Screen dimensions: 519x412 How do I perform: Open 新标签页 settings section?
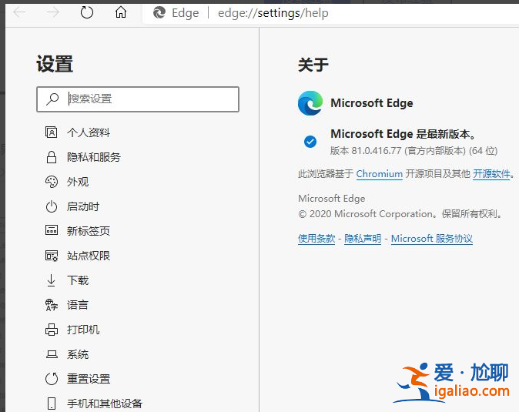(89, 231)
